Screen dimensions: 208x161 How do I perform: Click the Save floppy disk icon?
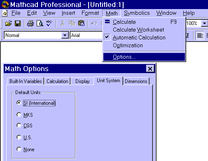pyautogui.click(x=18, y=23)
